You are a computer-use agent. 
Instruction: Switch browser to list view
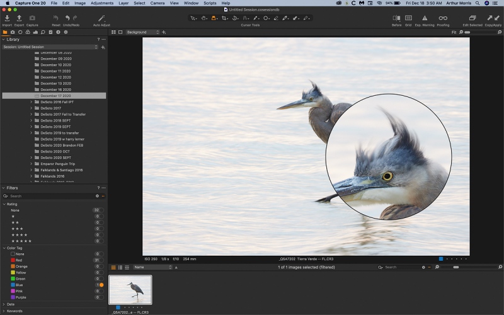point(120,267)
